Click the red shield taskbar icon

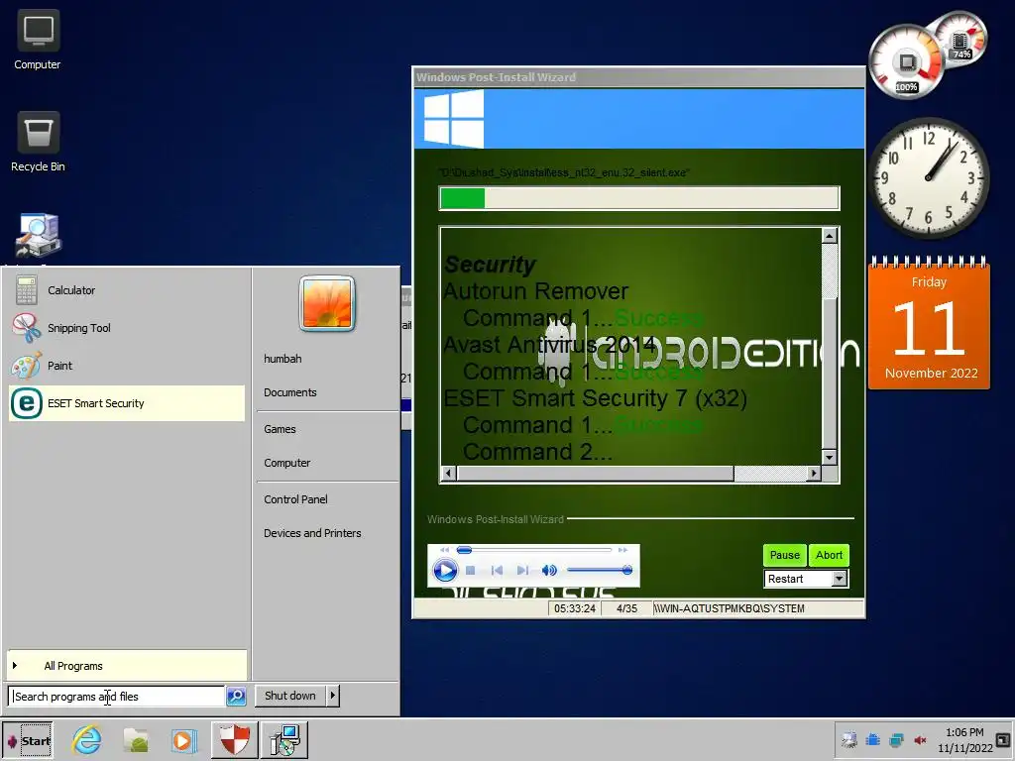pyautogui.click(x=234, y=740)
